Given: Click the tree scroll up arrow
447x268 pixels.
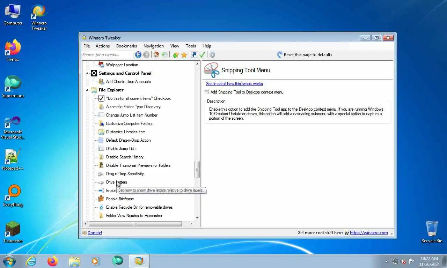Looking at the screenshot, I should tap(197, 64).
